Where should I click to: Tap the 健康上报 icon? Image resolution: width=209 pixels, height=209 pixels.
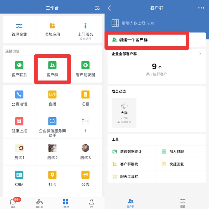pyautogui.click(x=19, y=121)
